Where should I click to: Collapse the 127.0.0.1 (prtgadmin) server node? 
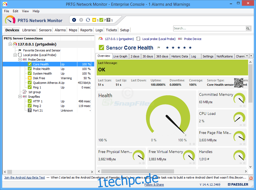coord(10,44)
